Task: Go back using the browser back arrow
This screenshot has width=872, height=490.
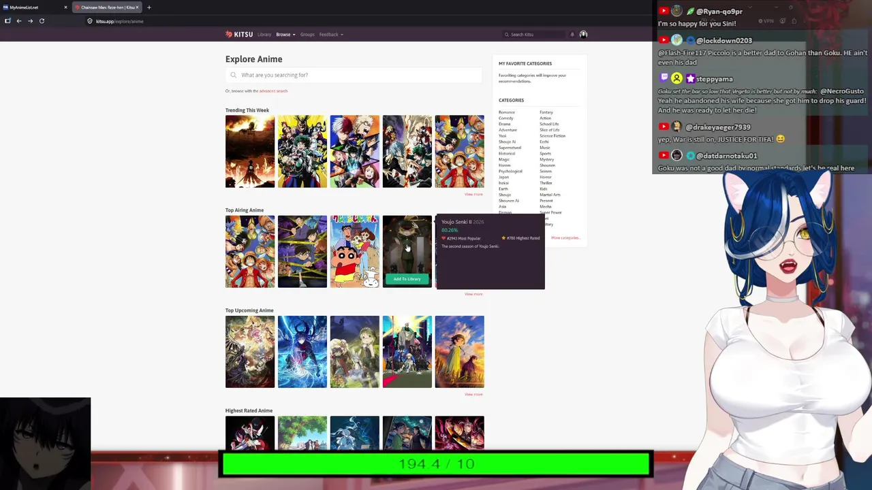Action: point(19,21)
